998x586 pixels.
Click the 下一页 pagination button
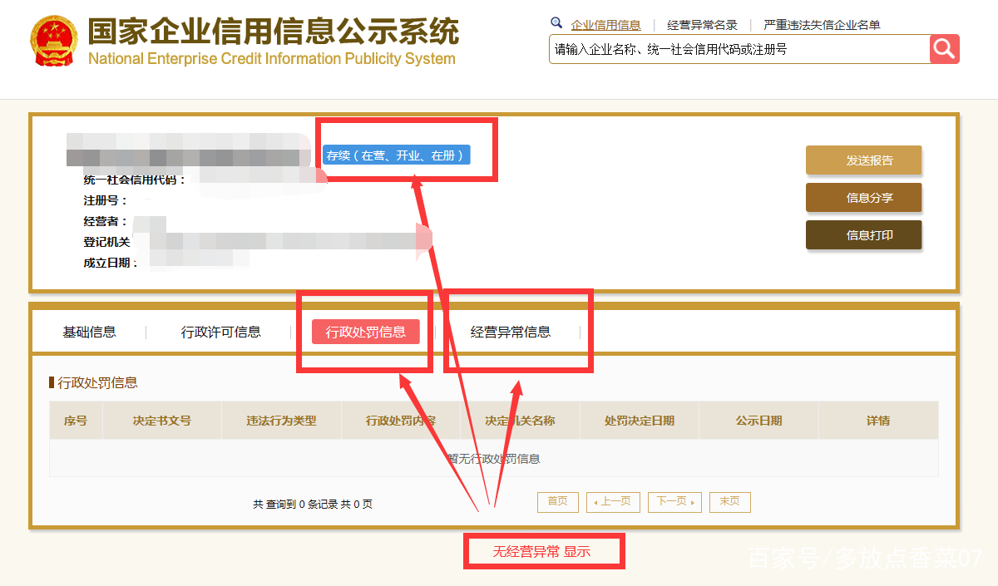674,502
